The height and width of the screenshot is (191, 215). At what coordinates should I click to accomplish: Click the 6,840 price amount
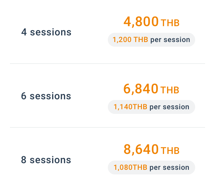pos(141,89)
